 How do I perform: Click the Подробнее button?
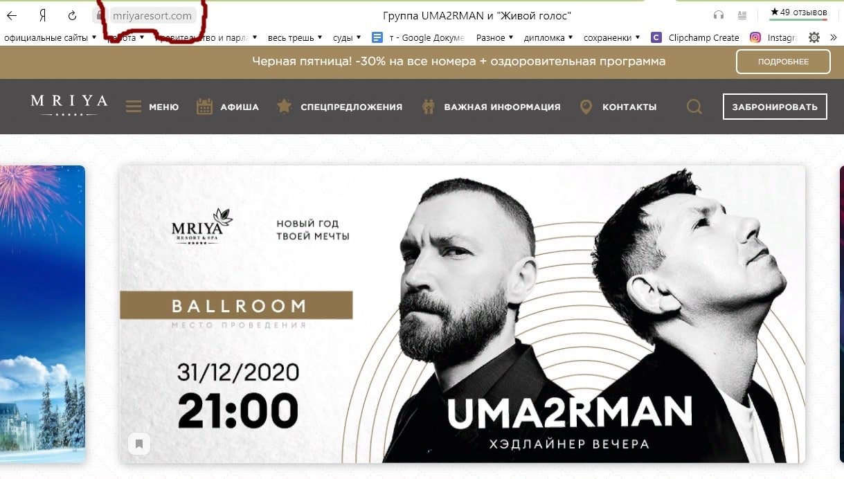[783, 62]
